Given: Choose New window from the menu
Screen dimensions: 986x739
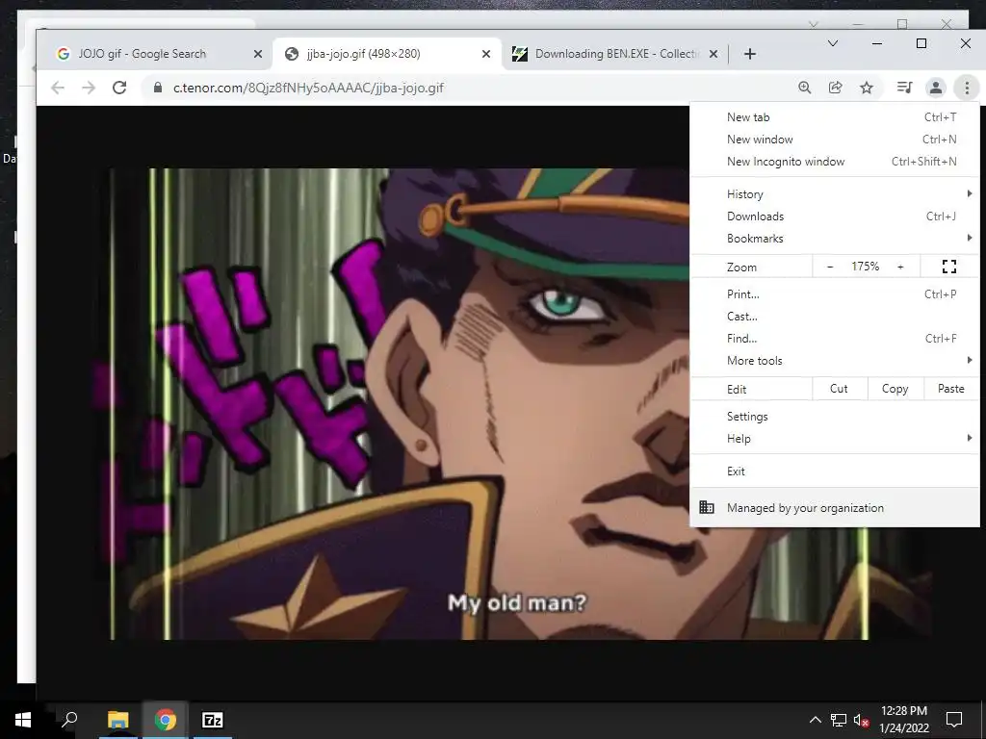Looking at the screenshot, I should (x=835, y=140).
